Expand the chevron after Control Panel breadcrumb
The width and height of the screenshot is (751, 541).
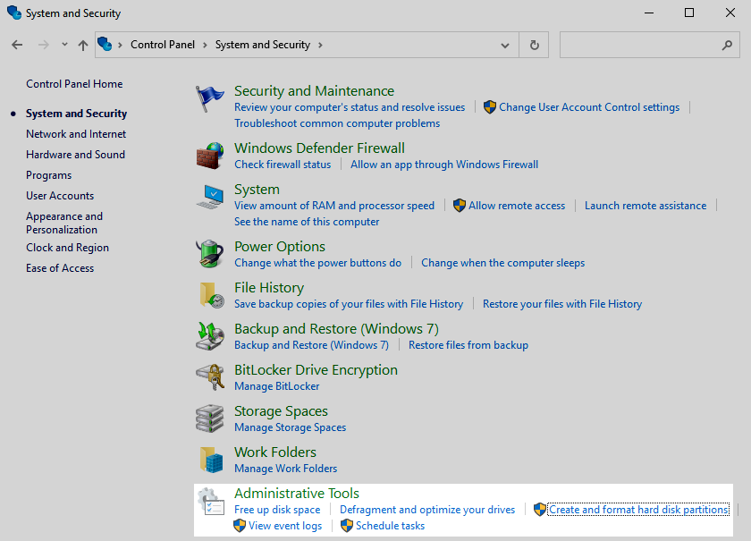click(x=204, y=45)
